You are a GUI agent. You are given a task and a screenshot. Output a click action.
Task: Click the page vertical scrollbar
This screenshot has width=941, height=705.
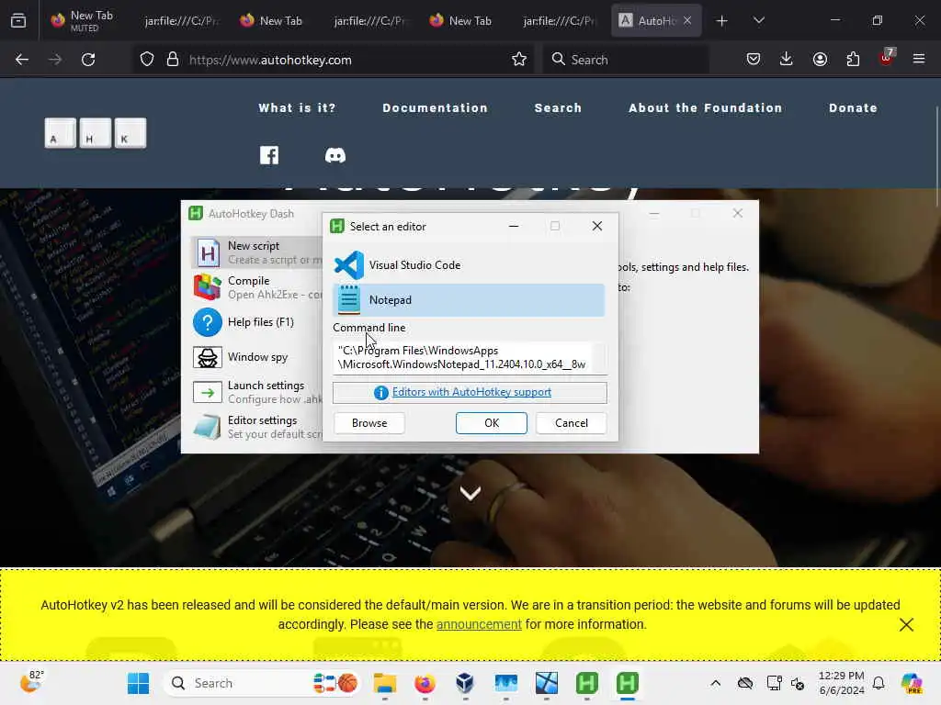coord(936,157)
